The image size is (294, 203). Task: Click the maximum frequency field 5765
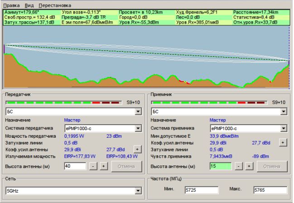(x=270, y=190)
